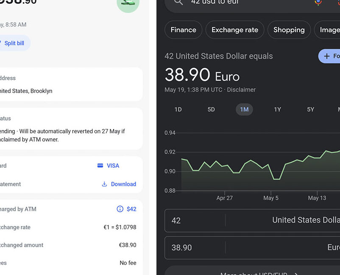The height and width of the screenshot is (275, 340).
Task: Tap the Split bill button
Action: [14, 43]
